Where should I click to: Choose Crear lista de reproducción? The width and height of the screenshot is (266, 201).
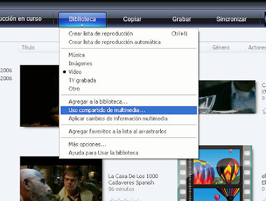tap(129, 34)
